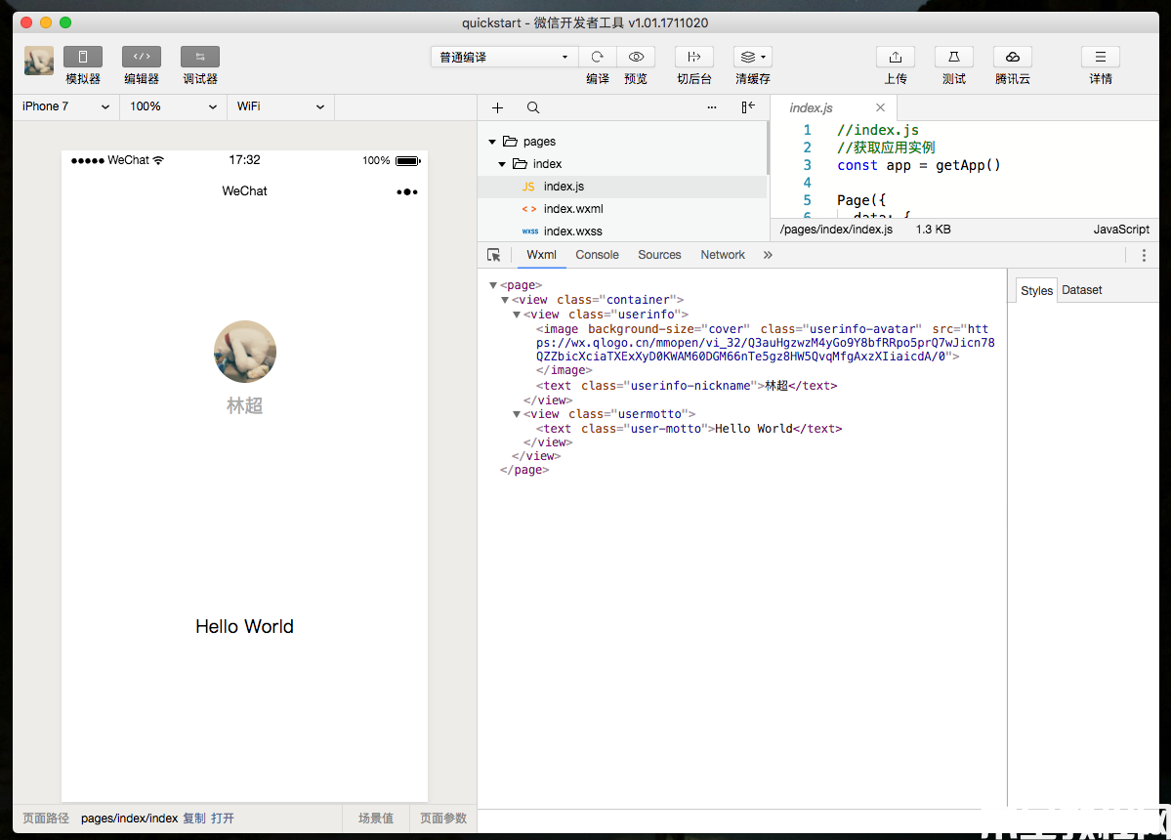The width and height of the screenshot is (1171, 840).
Task: Toggle the debugger panel button
Action: click(x=200, y=57)
